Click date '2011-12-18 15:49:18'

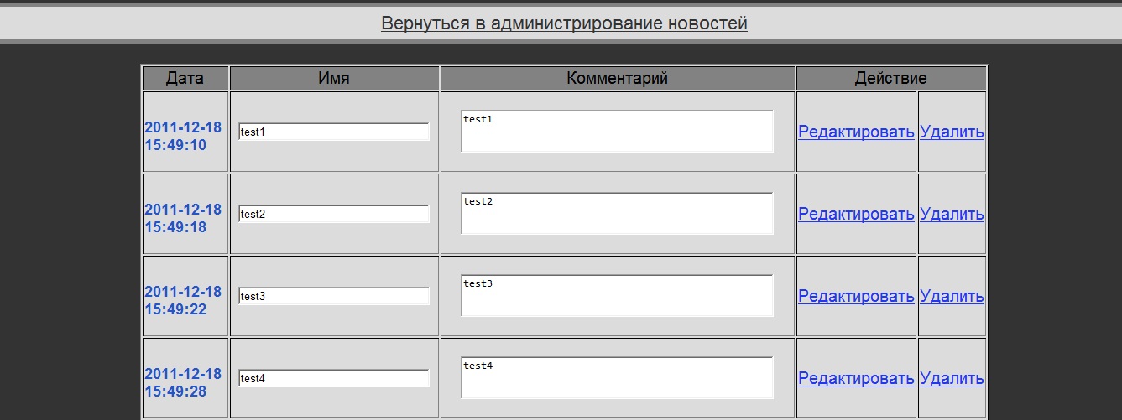[183, 218]
